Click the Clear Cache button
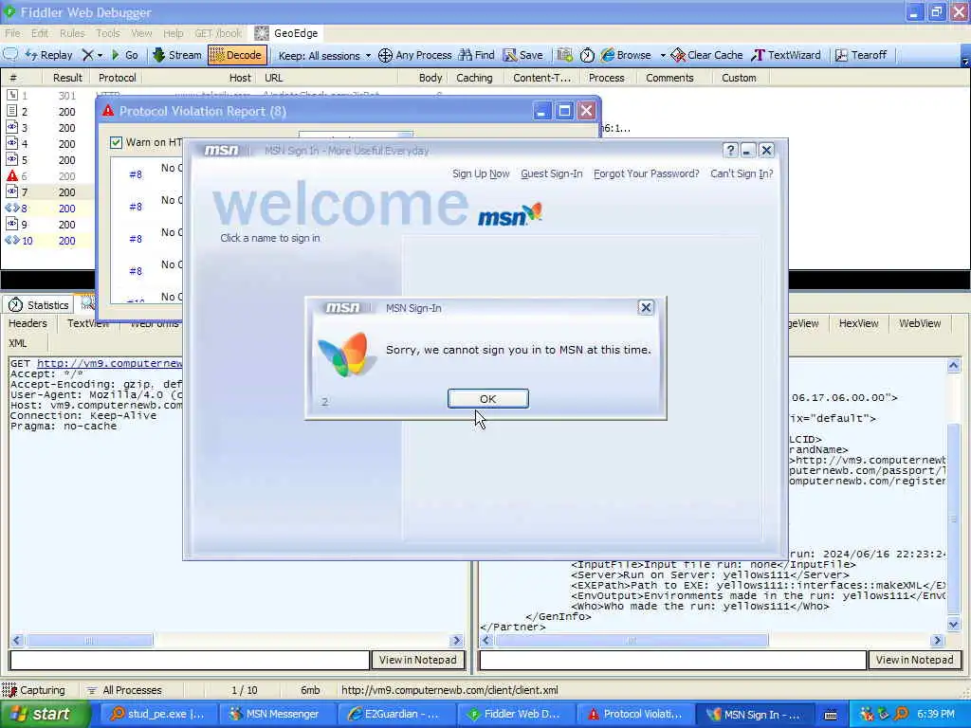This screenshot has height=728, width=971. click(706, 55)
